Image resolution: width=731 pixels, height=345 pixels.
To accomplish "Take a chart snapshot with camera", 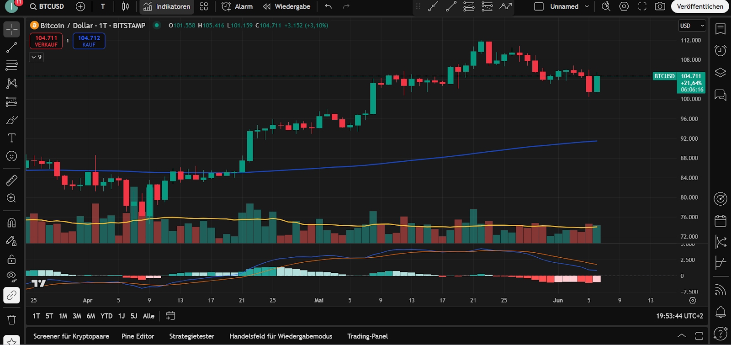I will pos(660,6).
